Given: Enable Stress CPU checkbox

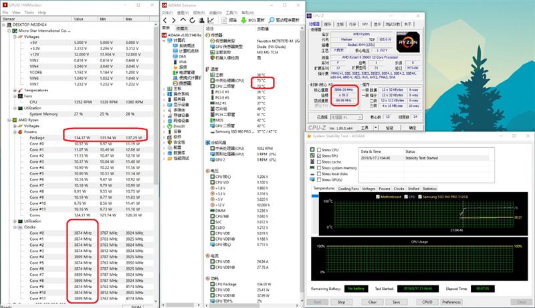Looking at the screenshot, I should [319, 149].
